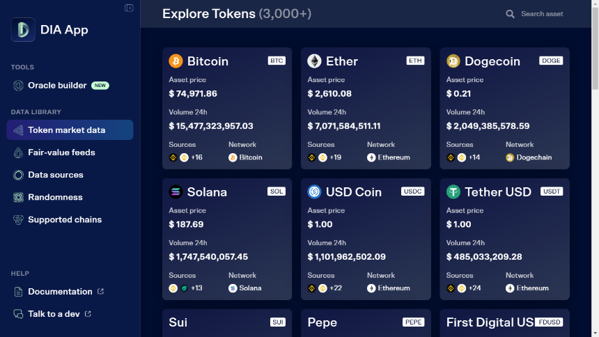
Task: Click the Supported chains icon
Action: click(x=18, y=220)
